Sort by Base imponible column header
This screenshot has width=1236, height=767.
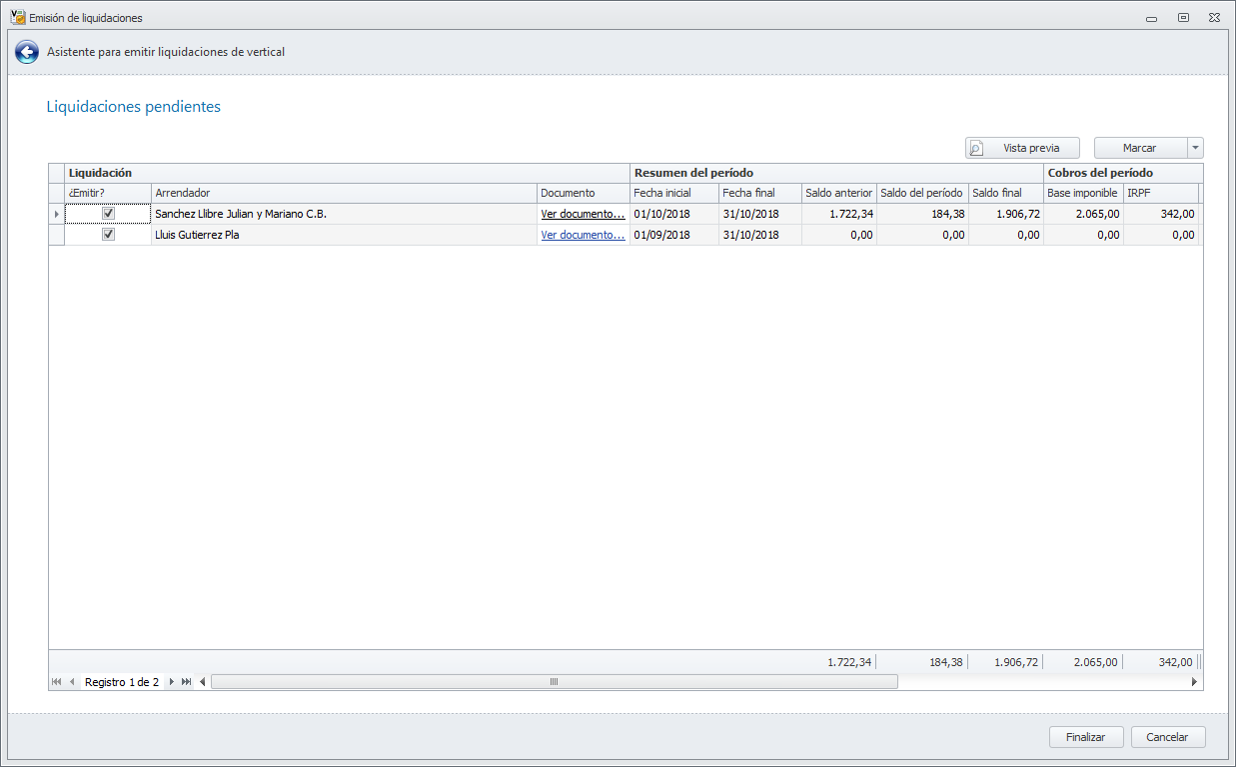[x=1083, y=193]
